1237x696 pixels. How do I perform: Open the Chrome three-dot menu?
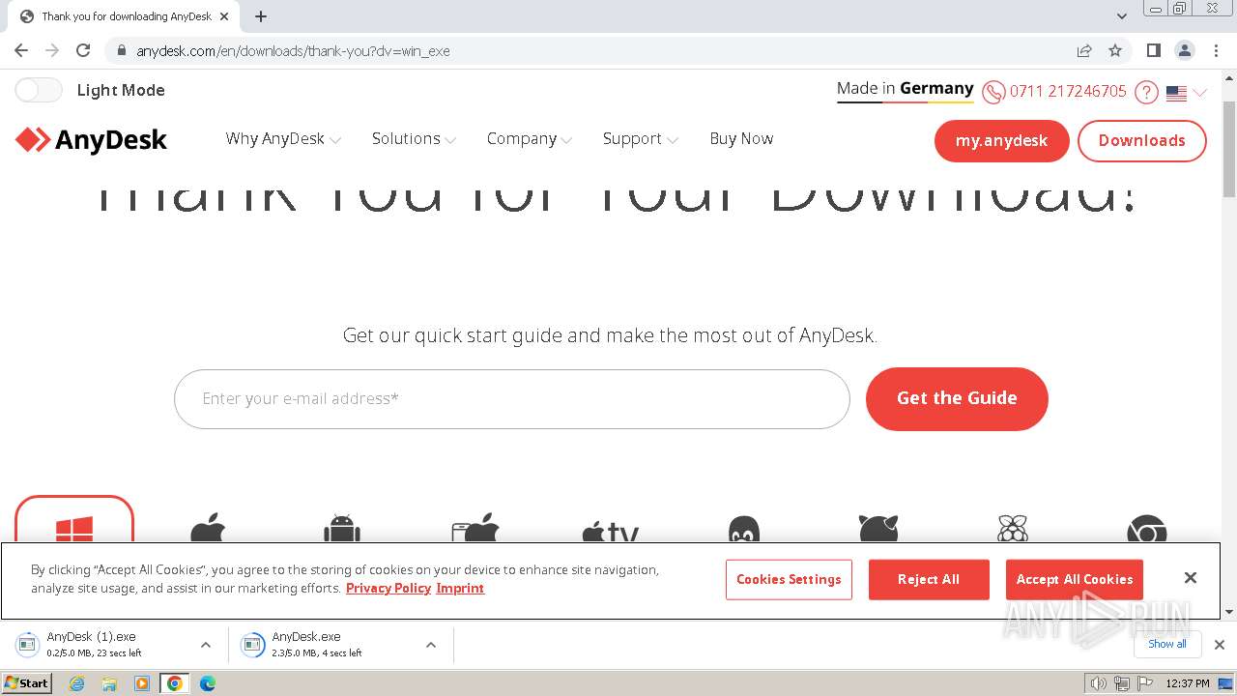tap(1217, 50)
